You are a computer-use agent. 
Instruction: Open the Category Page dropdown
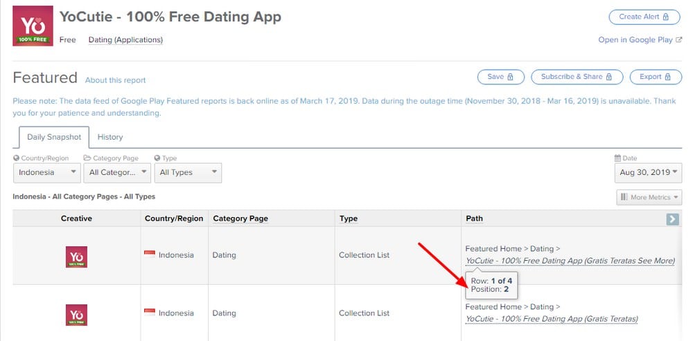click(x=117, y=172)
